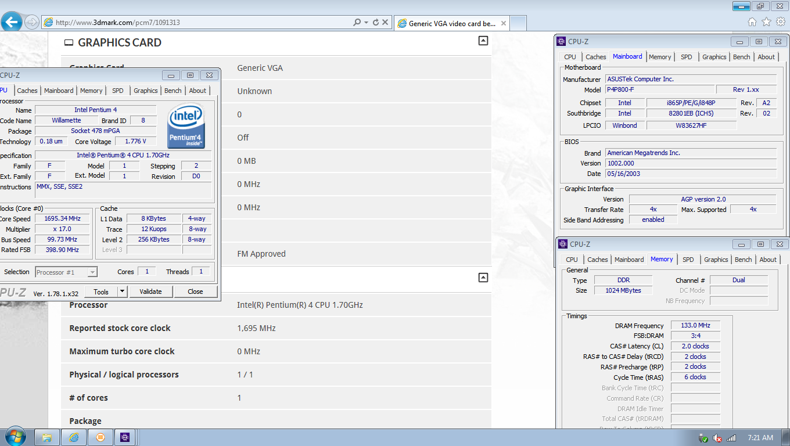Image resolution: width=790 pixels, height=446 pixels.
Task: Click the Tools button in CPU-Z
Action: [101, 292]
